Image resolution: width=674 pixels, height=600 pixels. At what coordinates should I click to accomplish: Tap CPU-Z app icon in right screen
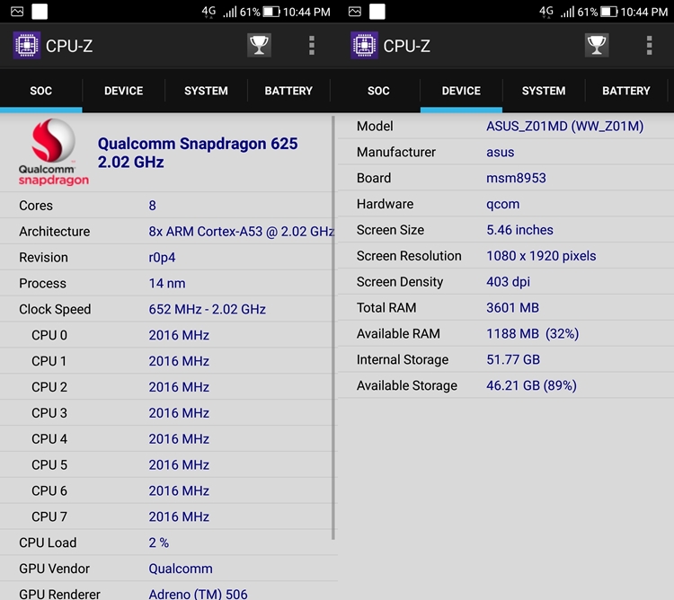point(364,45)
